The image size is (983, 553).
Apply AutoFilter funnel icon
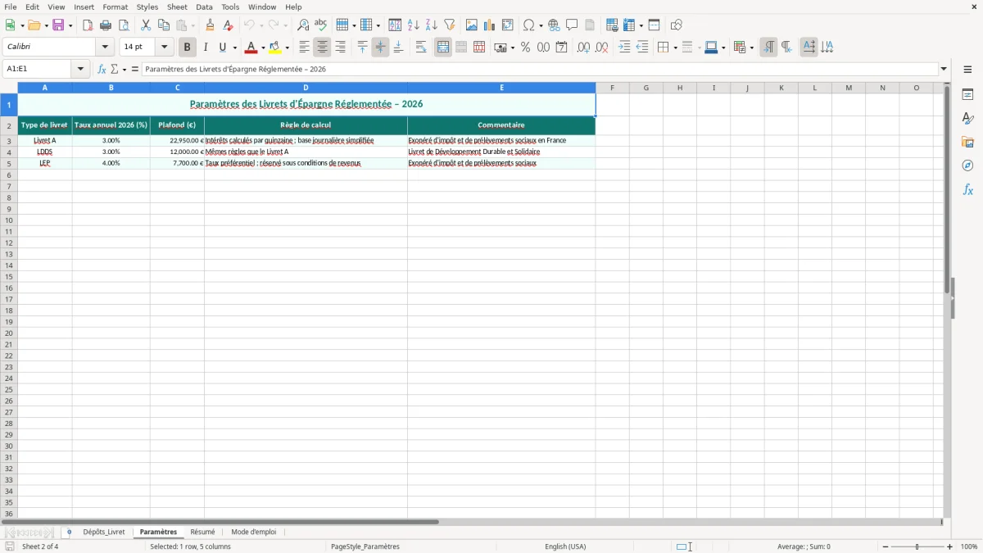(450, 25)
